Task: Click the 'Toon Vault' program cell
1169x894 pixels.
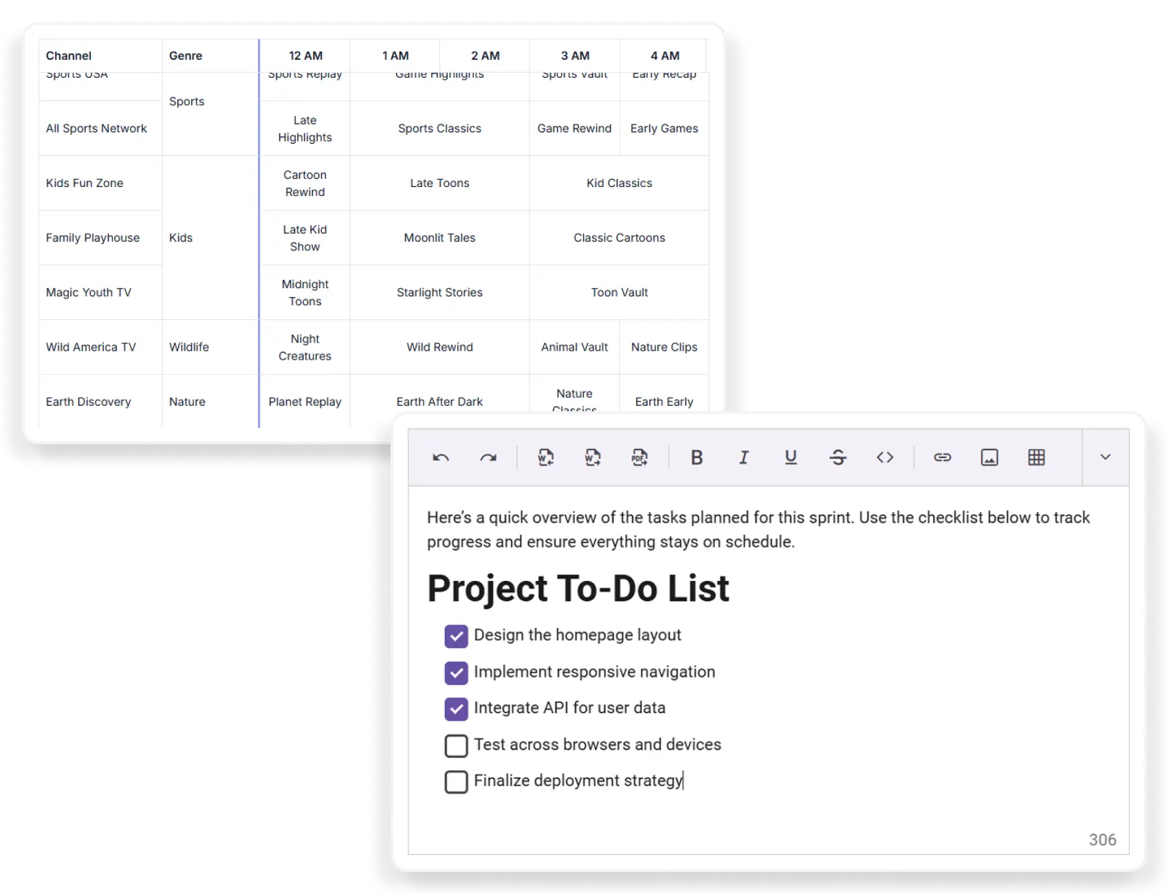Action: pos(620,292)
